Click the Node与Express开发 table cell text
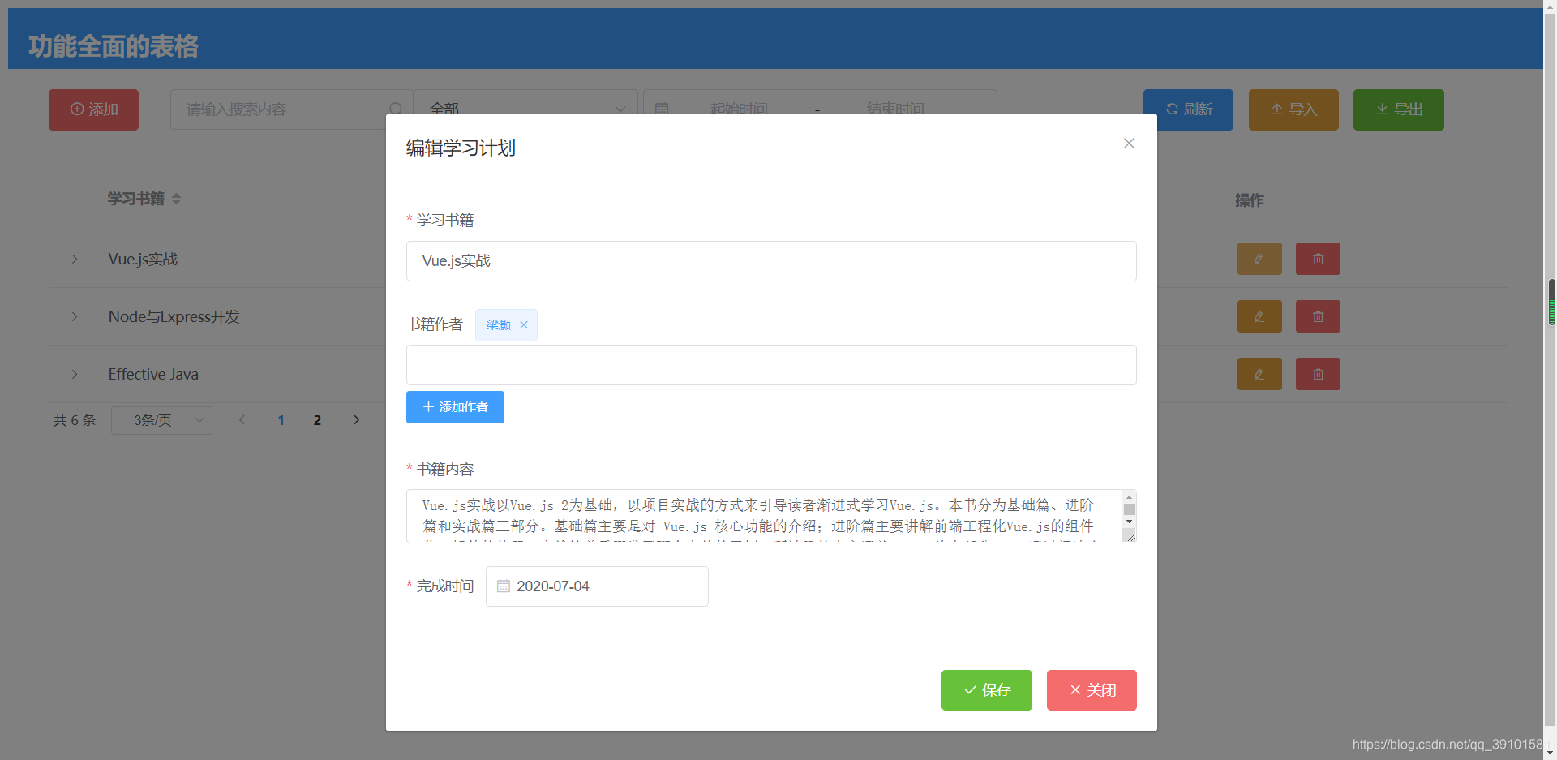The image size is (1557, 760). [x=174, y=317]
